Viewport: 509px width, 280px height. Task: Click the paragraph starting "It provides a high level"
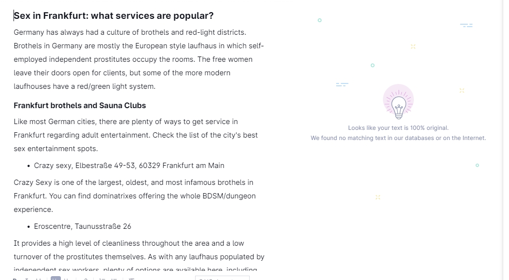[139, 250]
